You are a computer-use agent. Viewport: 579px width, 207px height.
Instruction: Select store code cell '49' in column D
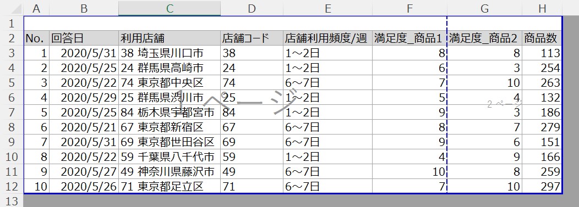(252, 172)
